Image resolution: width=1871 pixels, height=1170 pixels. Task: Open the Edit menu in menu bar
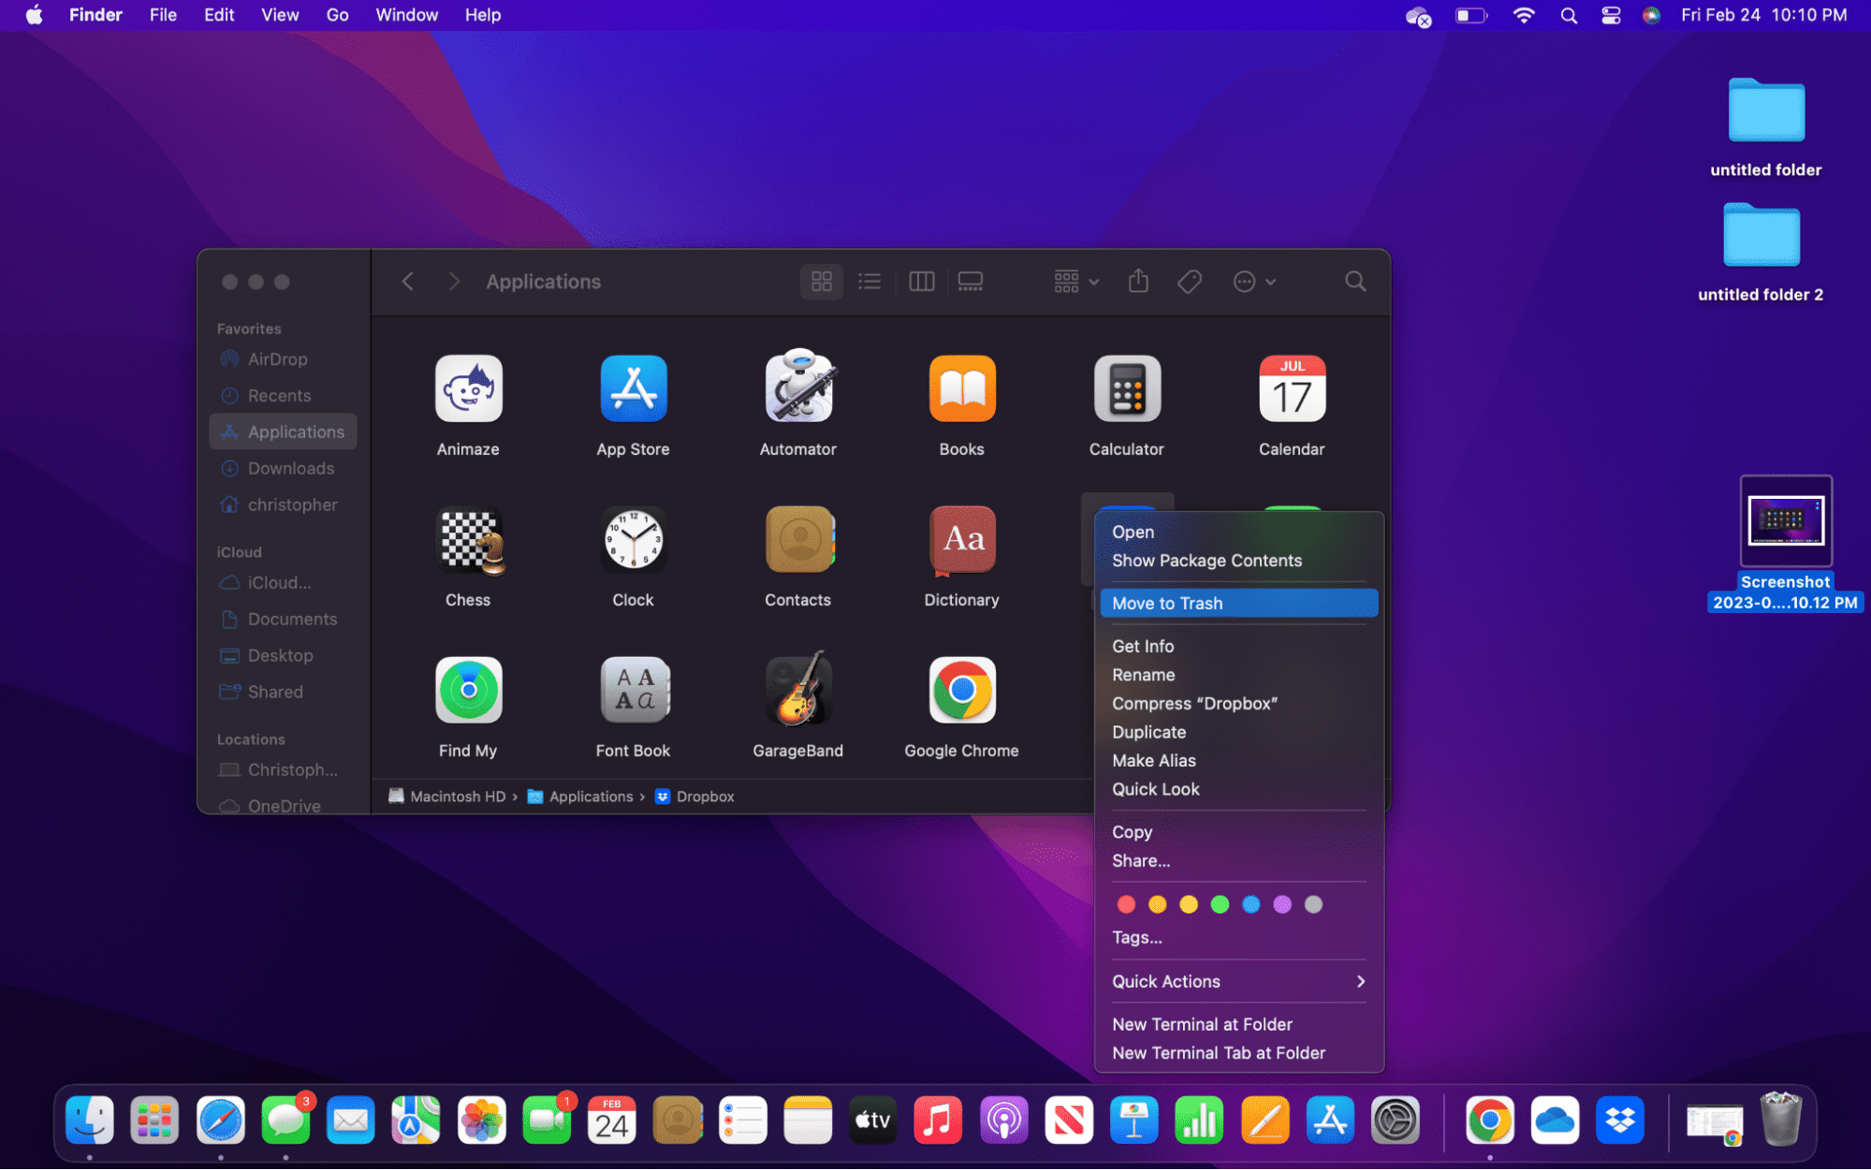219,15
